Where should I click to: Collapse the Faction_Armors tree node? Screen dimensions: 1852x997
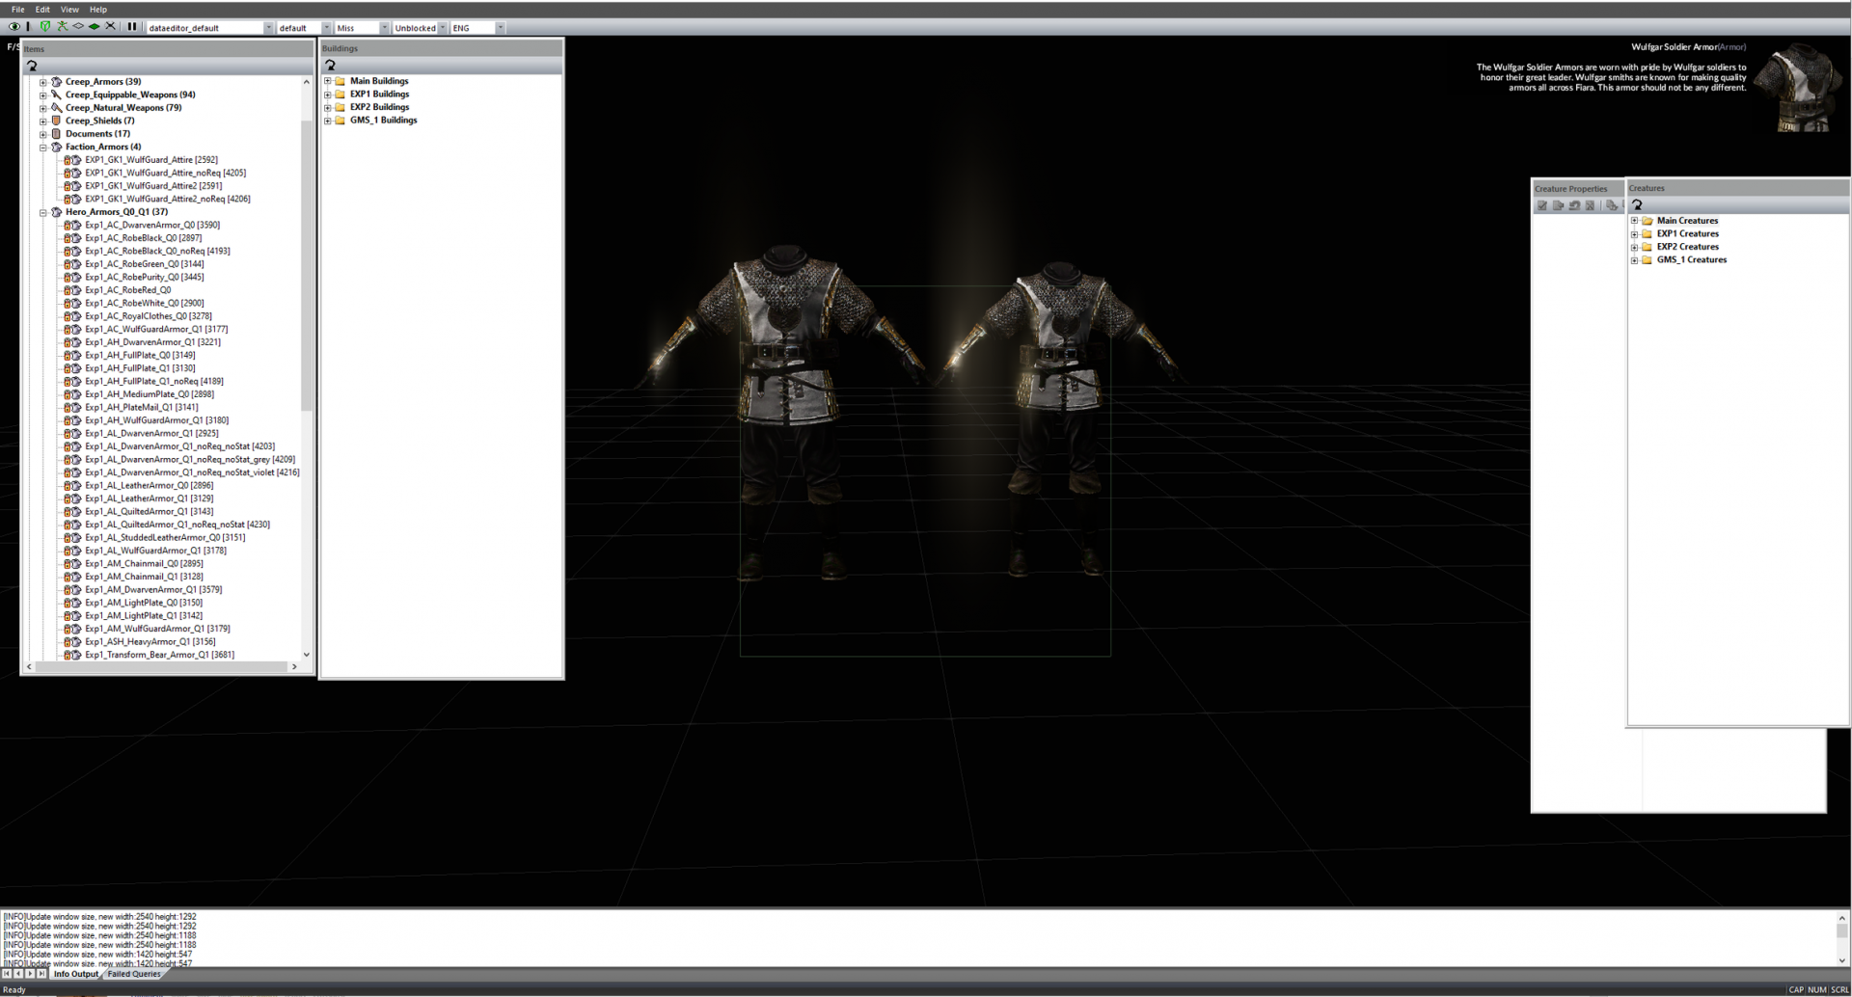[43, 148]
